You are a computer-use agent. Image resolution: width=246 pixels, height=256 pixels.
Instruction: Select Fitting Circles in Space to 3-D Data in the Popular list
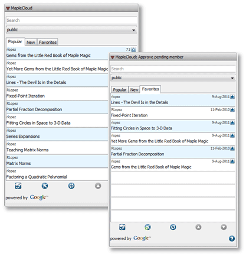(x=57, y=121)
